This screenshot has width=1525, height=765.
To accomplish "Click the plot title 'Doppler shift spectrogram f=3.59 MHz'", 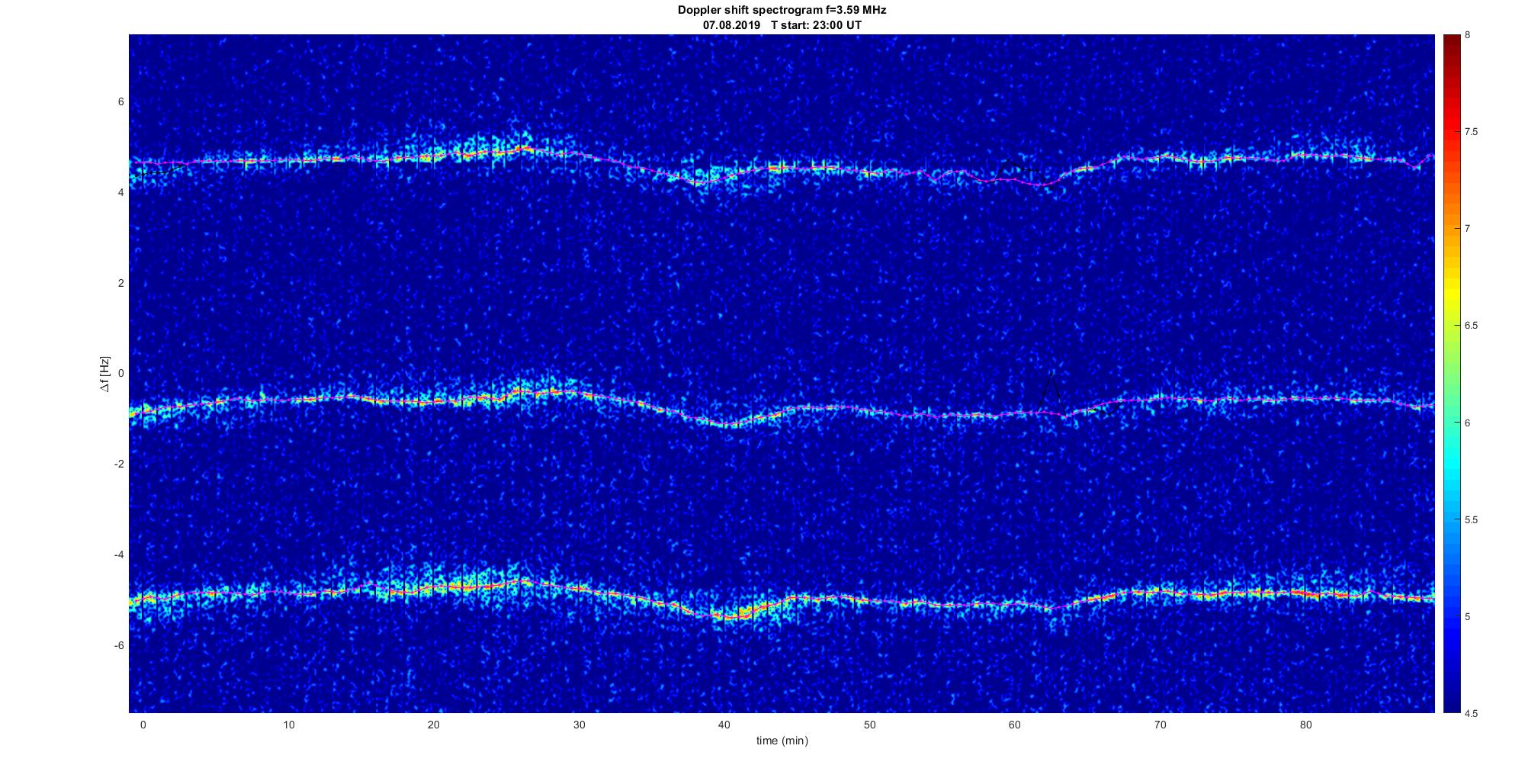I will coord(782,11).
